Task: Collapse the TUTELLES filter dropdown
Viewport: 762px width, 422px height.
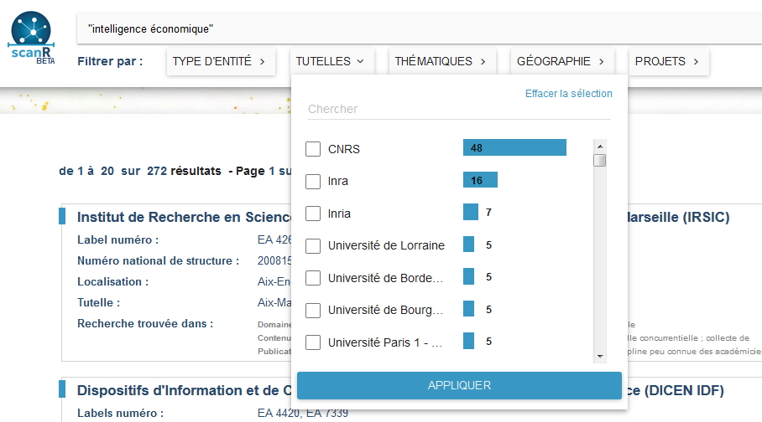Action: tap(332, 62)
